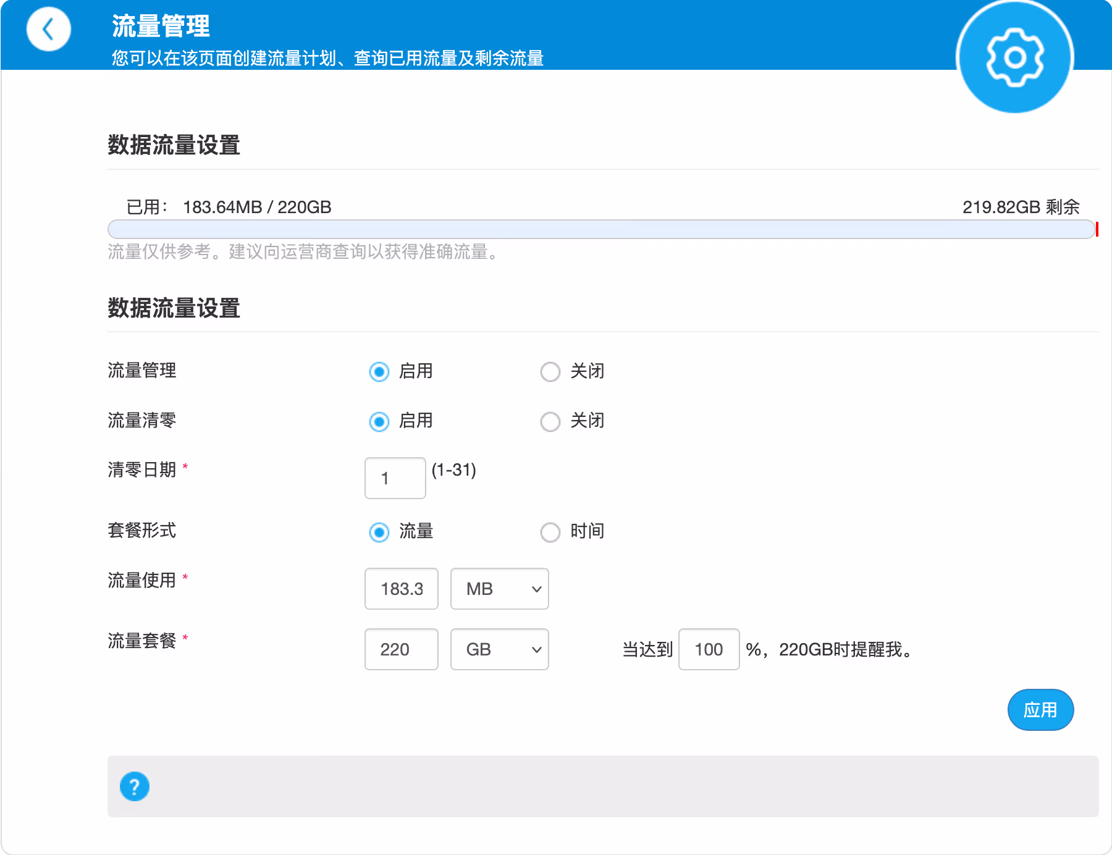1112x855 pixels.
Task: Select 关闭 for 流量管理
Action: coord(550,372)
